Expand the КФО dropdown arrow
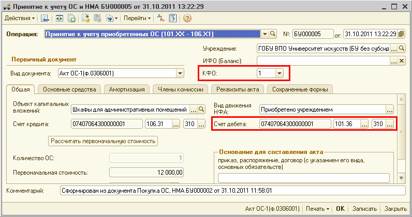The height and width of the screenshot is (217, 412). point(279,73)
